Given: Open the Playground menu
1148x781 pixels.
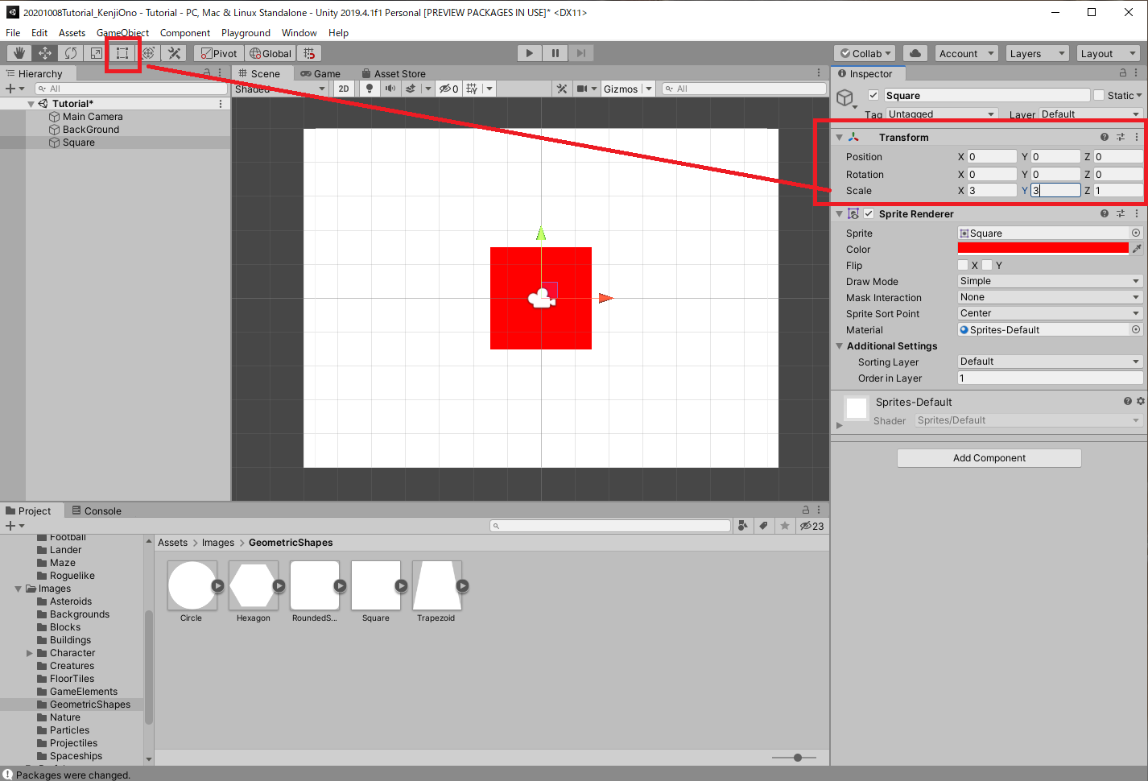Looking at the screenshot, I should [246, 33].
